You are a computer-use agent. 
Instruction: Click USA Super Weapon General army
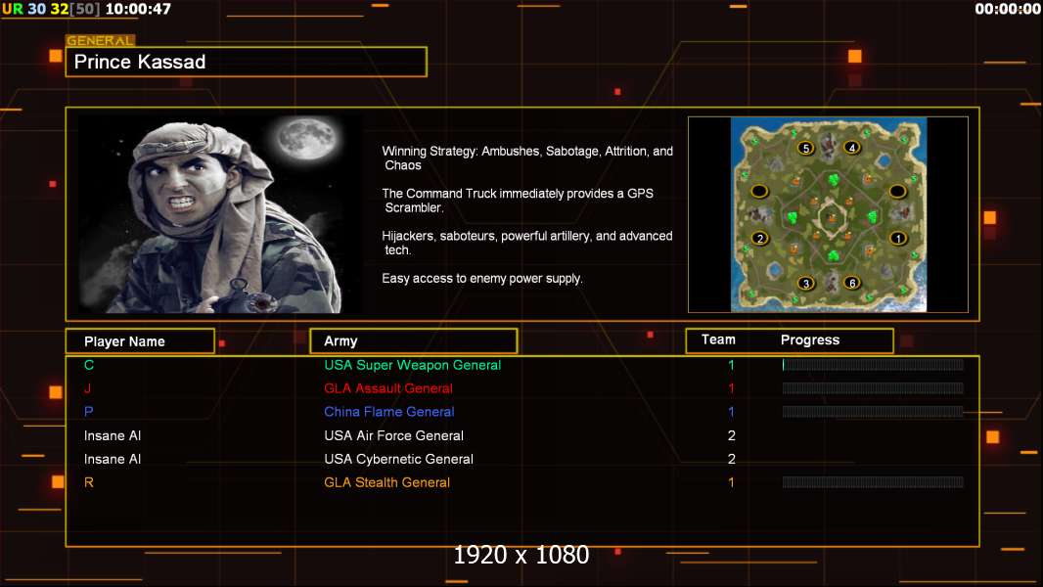coord(413,365)
